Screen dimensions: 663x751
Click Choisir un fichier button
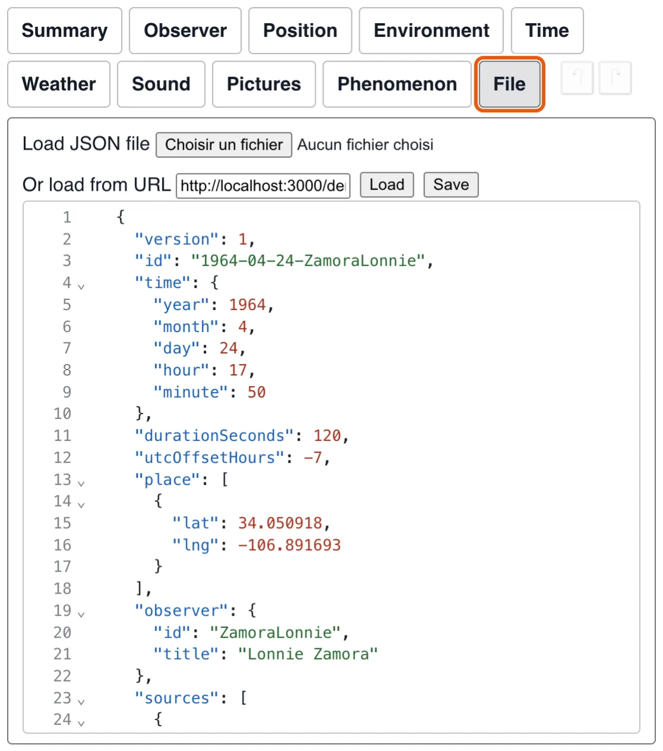[224, 145]
